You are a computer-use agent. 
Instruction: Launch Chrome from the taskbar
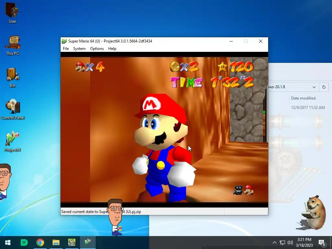tap(40, 243)
